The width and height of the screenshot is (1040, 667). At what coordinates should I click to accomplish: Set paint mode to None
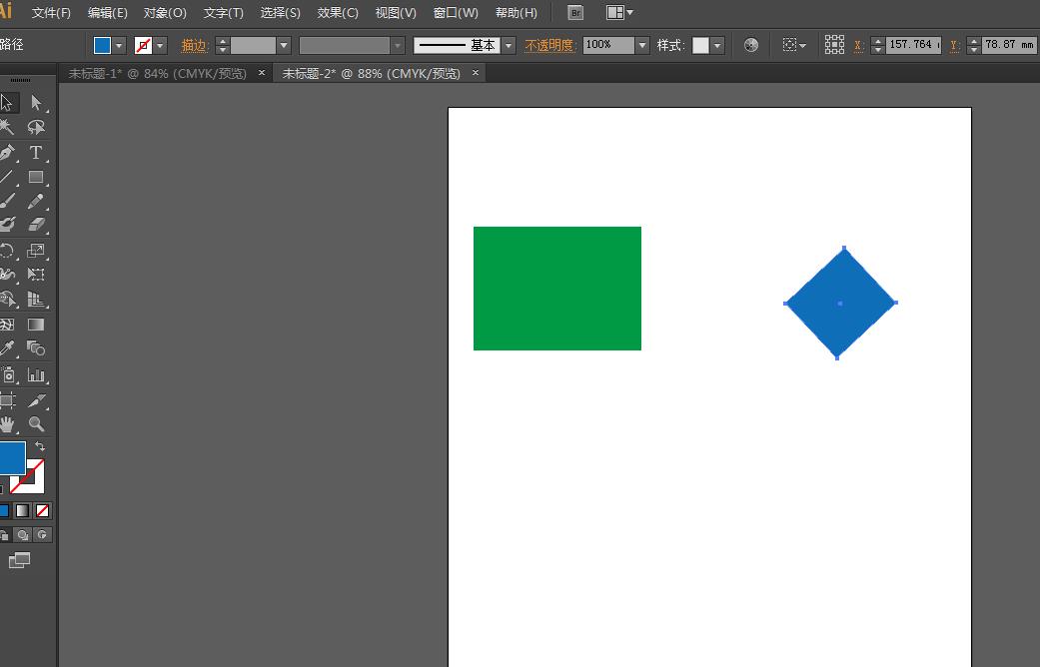42,510
